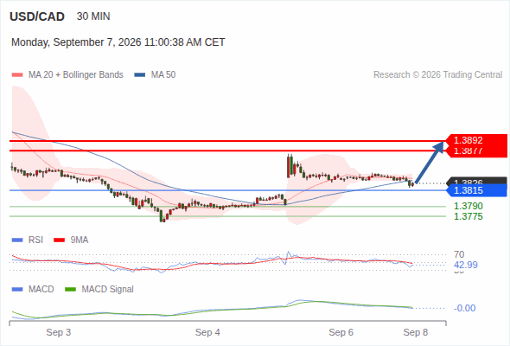Screen dimensions: 510x346
Task: Click the Sep 4 date axis label
Action: [207, 332]
